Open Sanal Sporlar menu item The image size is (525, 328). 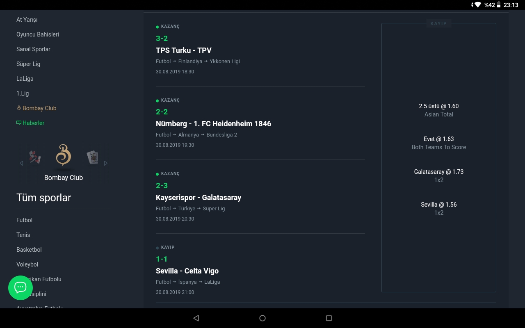[x=33, y=49]
